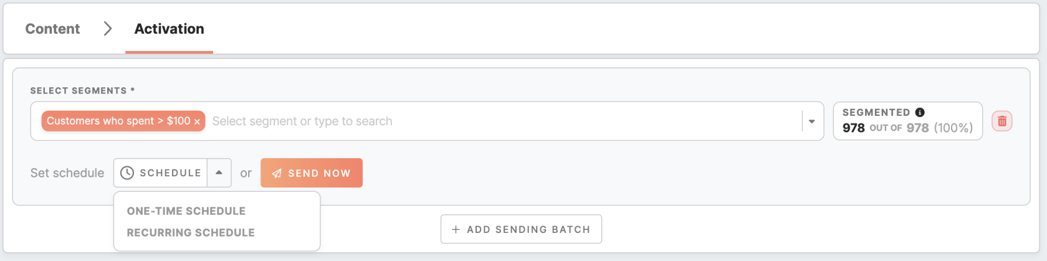The width and height of the screenshot is (1047, 261).
Task: Switch to the Content tab
Action: coord(52,29)
